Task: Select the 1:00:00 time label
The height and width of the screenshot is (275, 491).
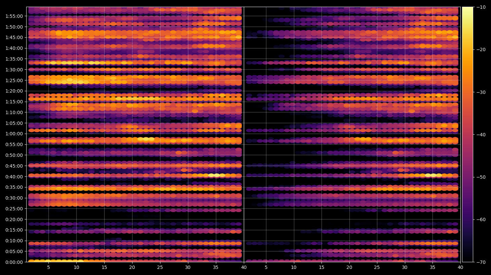Action: [x=14, y=134]
